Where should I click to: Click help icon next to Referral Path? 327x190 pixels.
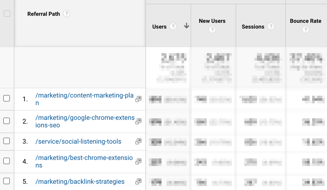click(66, 14)
